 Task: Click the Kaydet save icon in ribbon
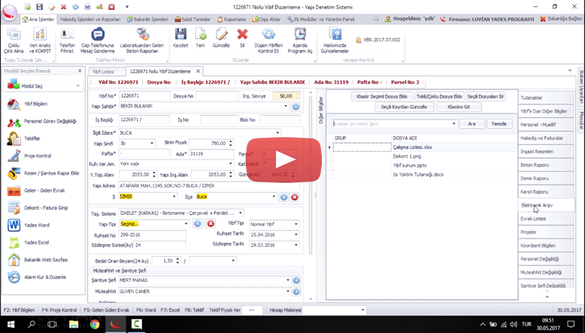click(181, 37)
